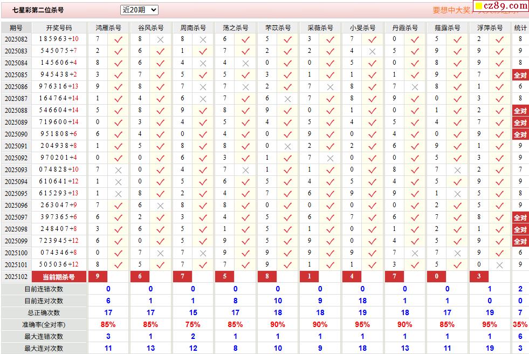Click the red 全对 badge in row 2025099
Viewport: 529px width, 354px height.
click(x=520, y=241)
